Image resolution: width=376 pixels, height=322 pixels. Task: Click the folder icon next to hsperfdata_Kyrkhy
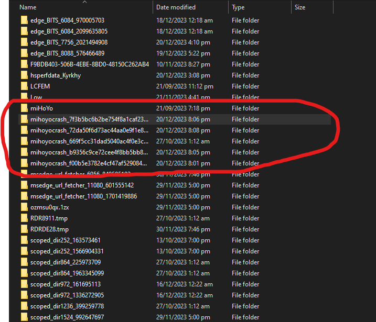tap(24, 75)
